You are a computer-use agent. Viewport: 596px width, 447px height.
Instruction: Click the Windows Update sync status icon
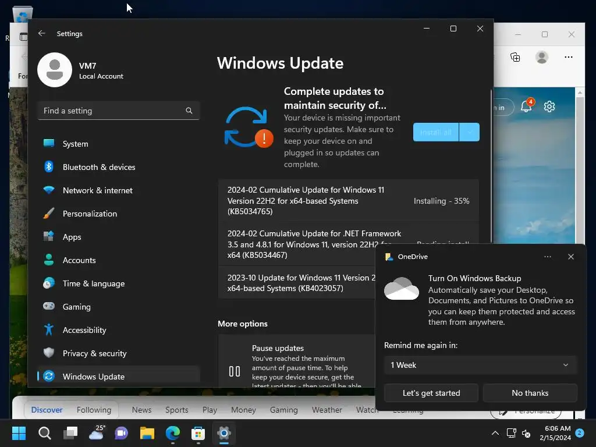point(249,127)
